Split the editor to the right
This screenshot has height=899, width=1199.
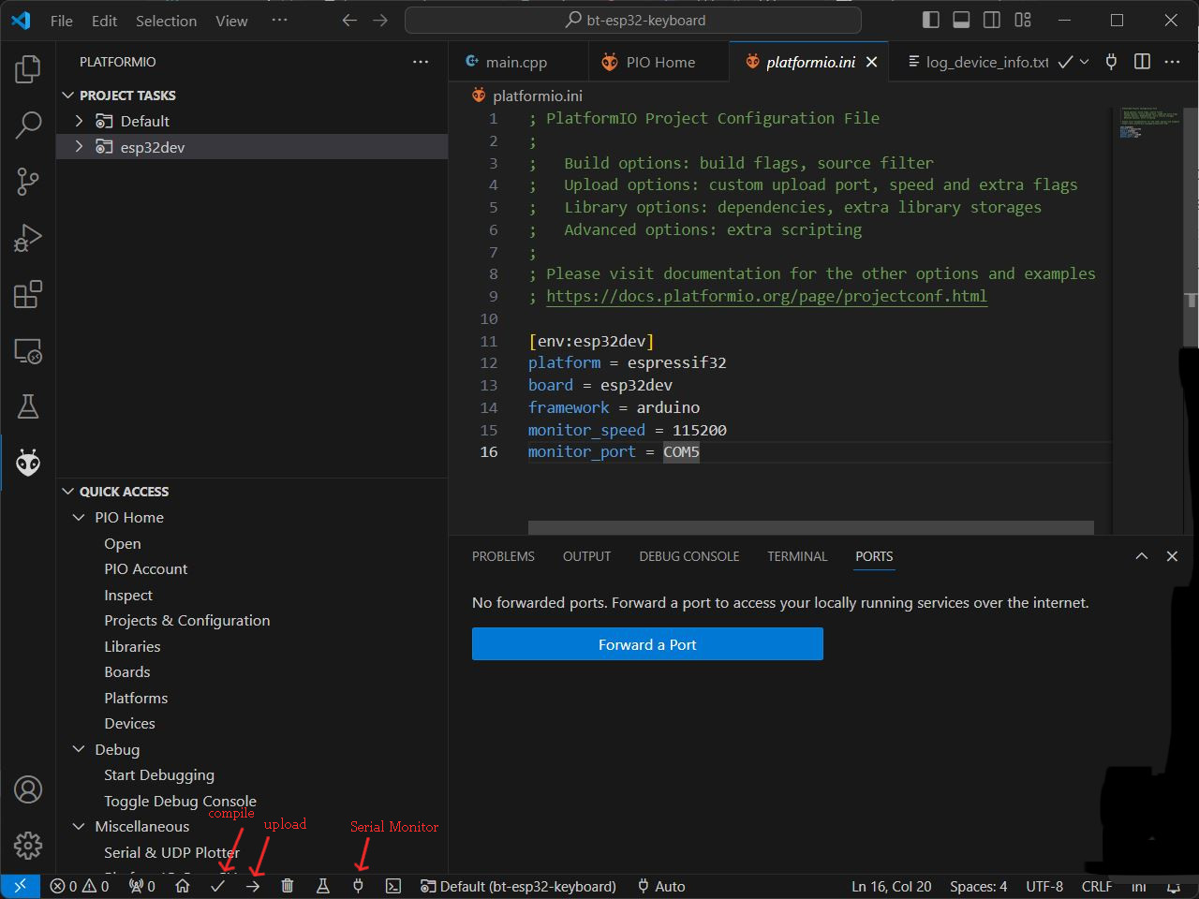[x=1142, y=62]
